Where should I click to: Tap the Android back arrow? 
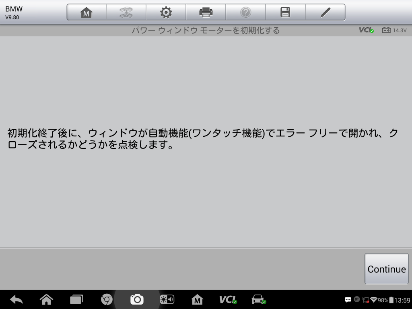tap(16, 299)
